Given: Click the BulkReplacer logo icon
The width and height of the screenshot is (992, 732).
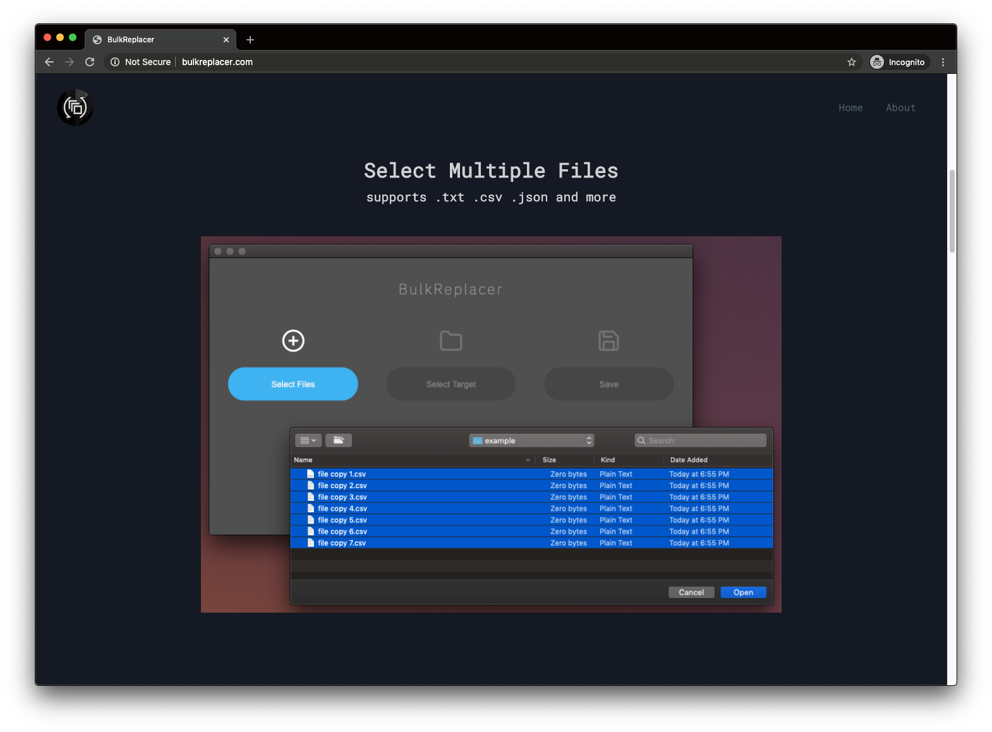Looking at the screenshot, I should click(x=75, y=107).
